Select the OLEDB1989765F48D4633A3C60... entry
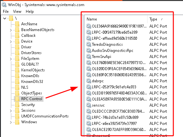 (119, 93)
